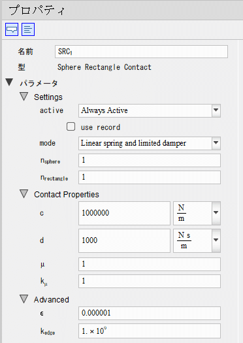The width and height of the screenshot is (243, 343).
Task: Click the c stiffness value field
Action: click(x=124, y=213)
